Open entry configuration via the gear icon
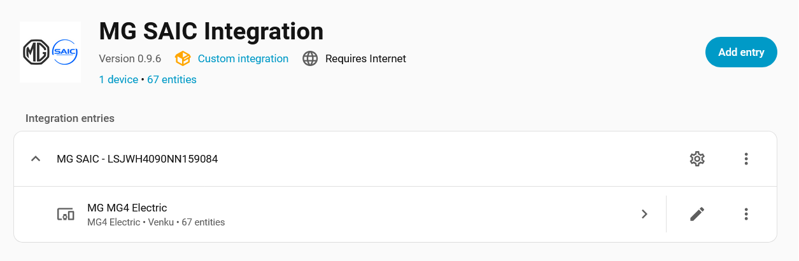The height and width of the screenshot is (261, 799). coord(697,159)
